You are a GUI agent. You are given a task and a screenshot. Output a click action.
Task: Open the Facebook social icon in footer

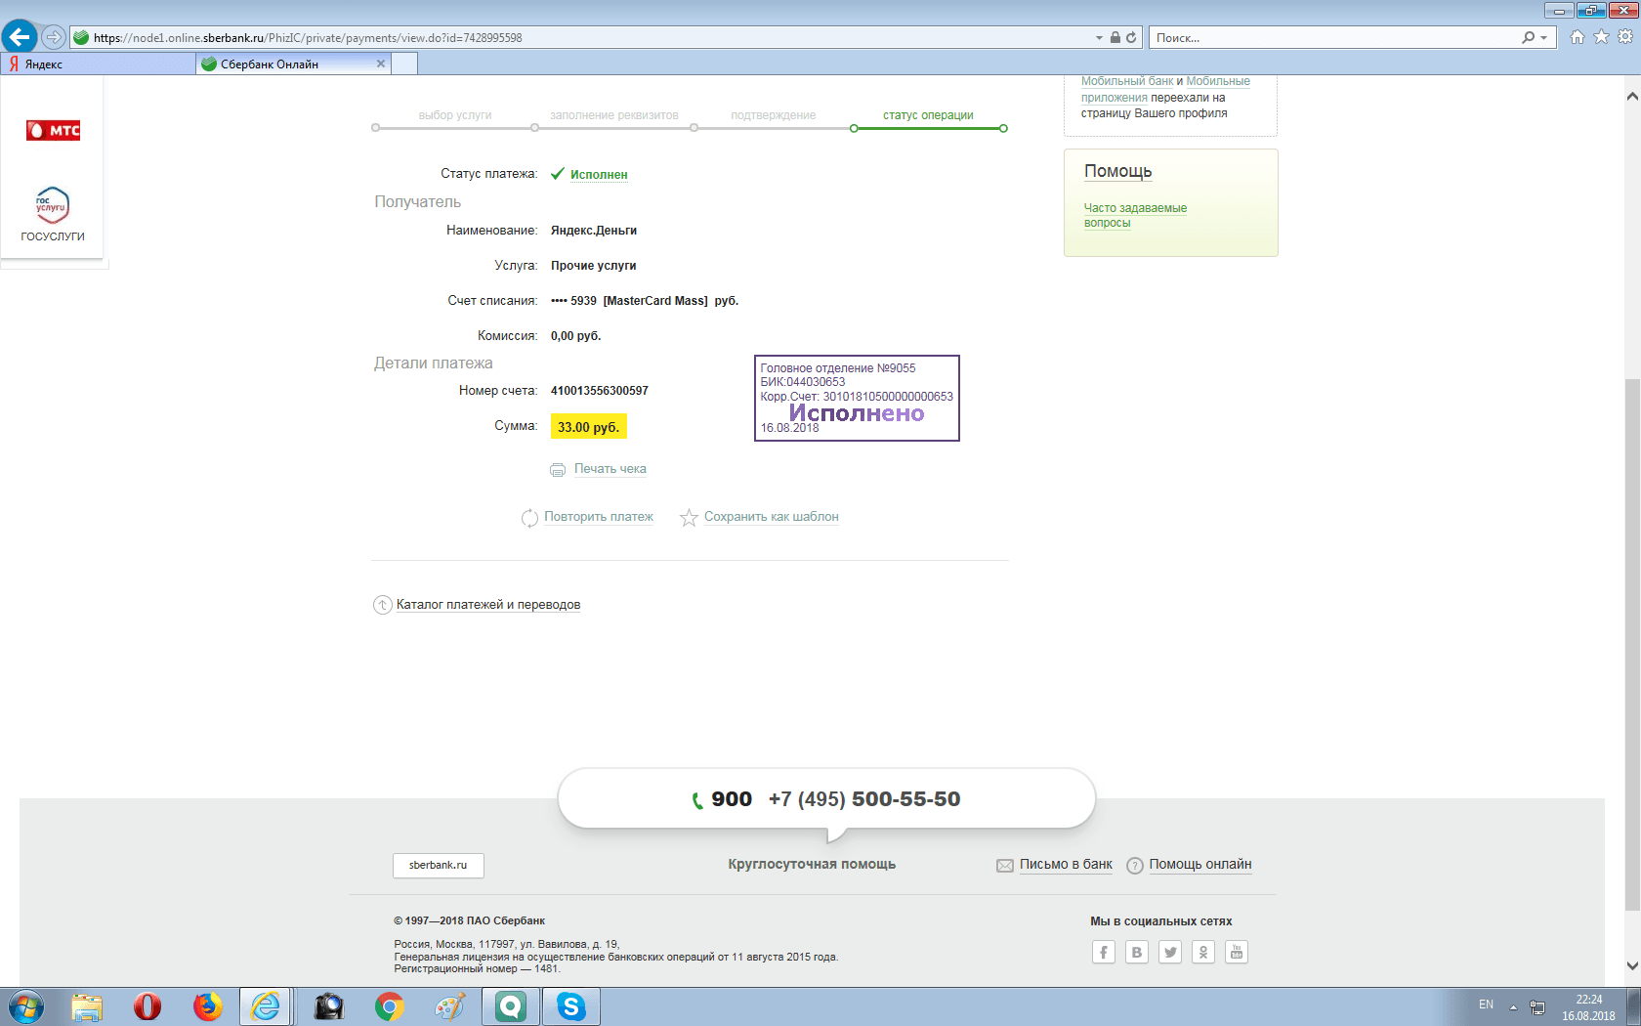(1104, 952)
